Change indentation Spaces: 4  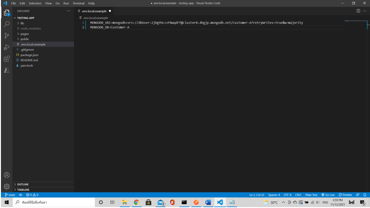point(274,195)
